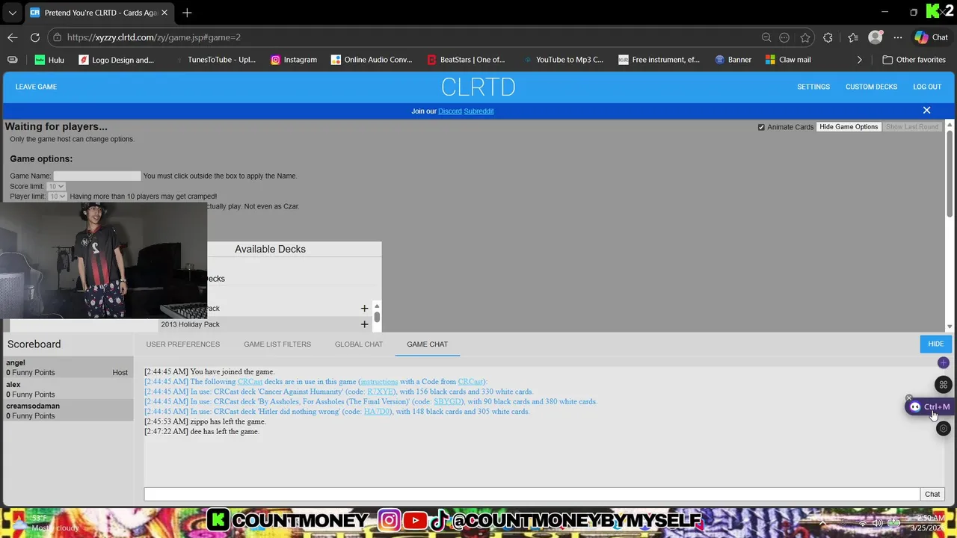Image resolution: width=957 pixels, height=538 pixels.
Task: Open a new browser tab
Action: click(x=187, y=13)
